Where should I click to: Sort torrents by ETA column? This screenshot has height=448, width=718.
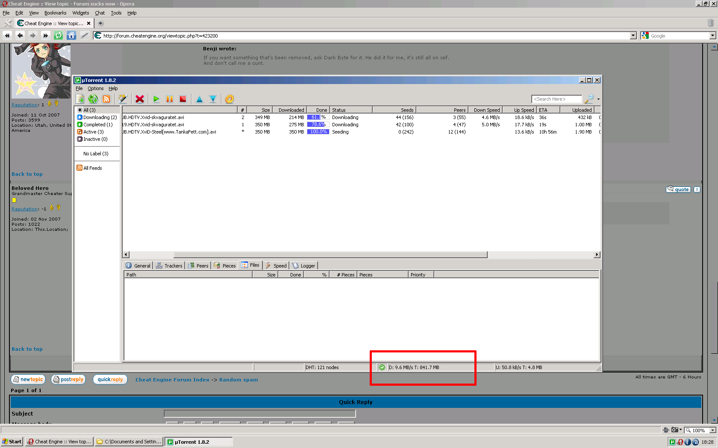(x=548, y=110)
